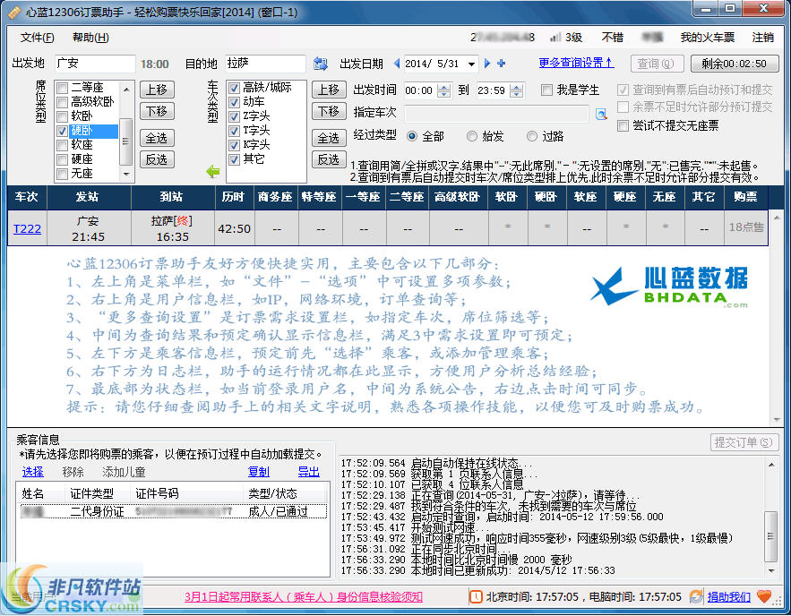
Task: Select the 始发 radio option
Action: coord(474,136)
